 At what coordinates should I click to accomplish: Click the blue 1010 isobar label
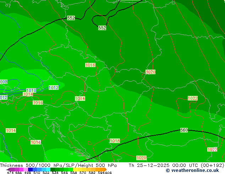coord(31,91)
